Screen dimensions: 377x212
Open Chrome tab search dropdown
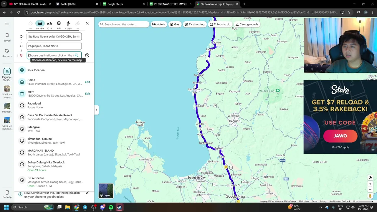click(4, 4)
